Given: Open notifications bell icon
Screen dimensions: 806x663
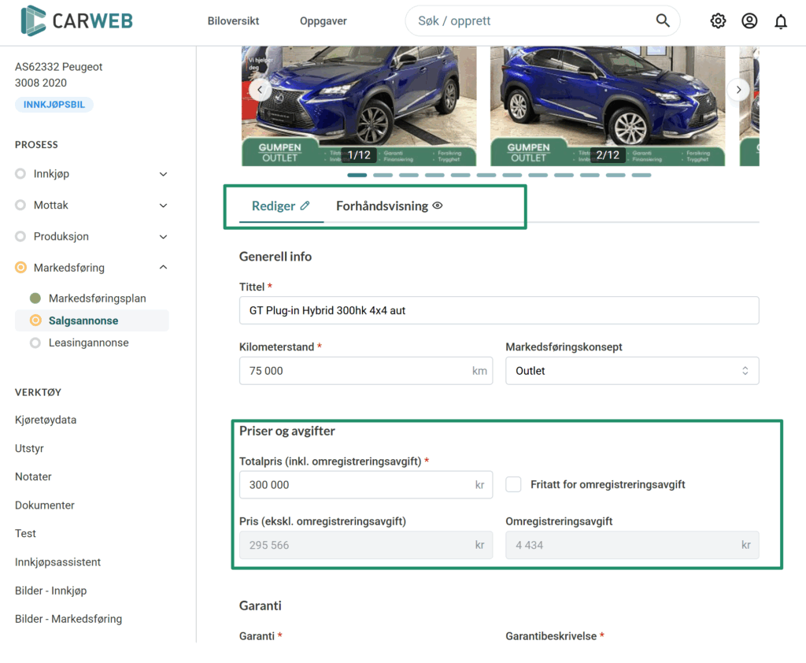Looking at the screenshot, I should click(x=781, y=21).
